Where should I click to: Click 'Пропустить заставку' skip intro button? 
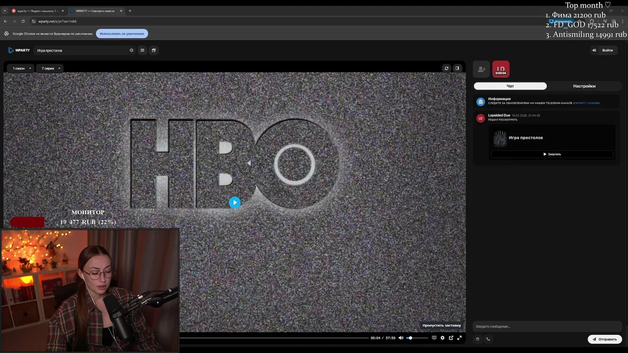click(442, 325)
